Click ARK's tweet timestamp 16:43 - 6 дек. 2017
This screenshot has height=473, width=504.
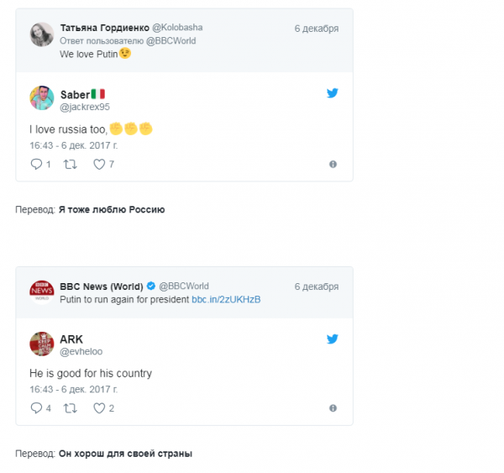(73, 389)
